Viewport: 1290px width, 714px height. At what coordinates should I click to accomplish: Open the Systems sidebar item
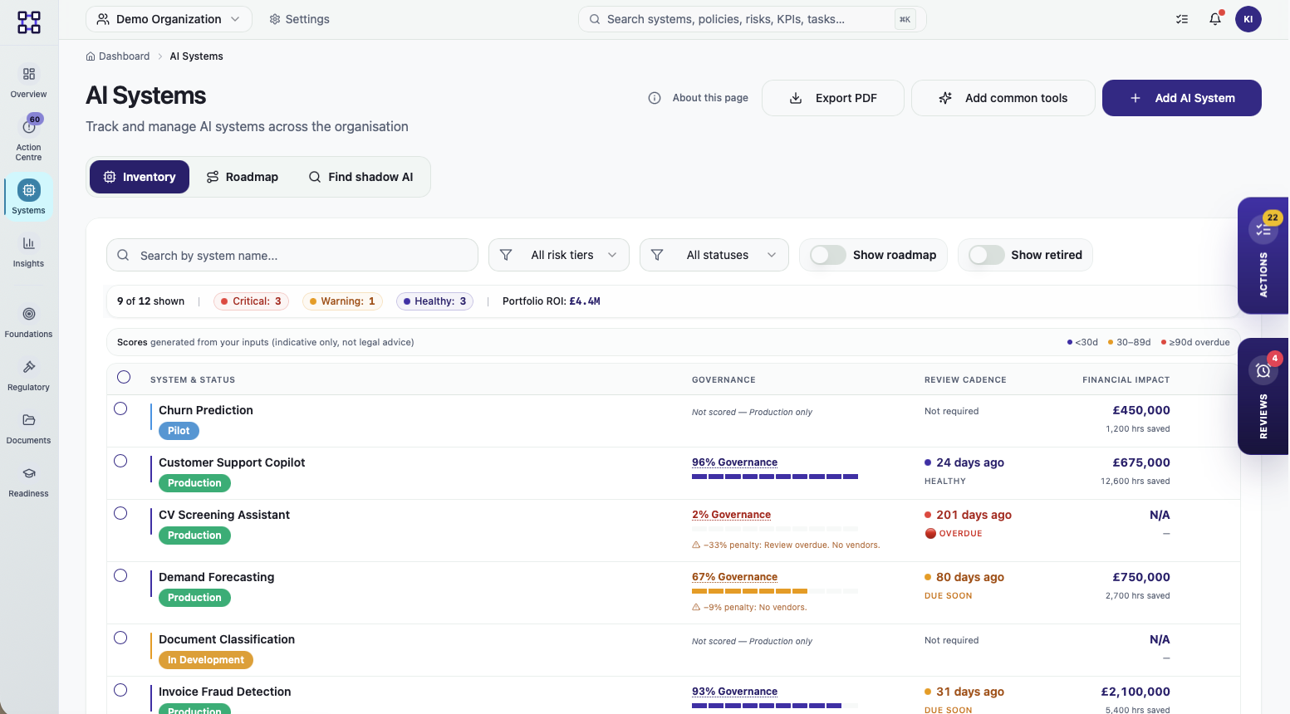pos(29,198)
